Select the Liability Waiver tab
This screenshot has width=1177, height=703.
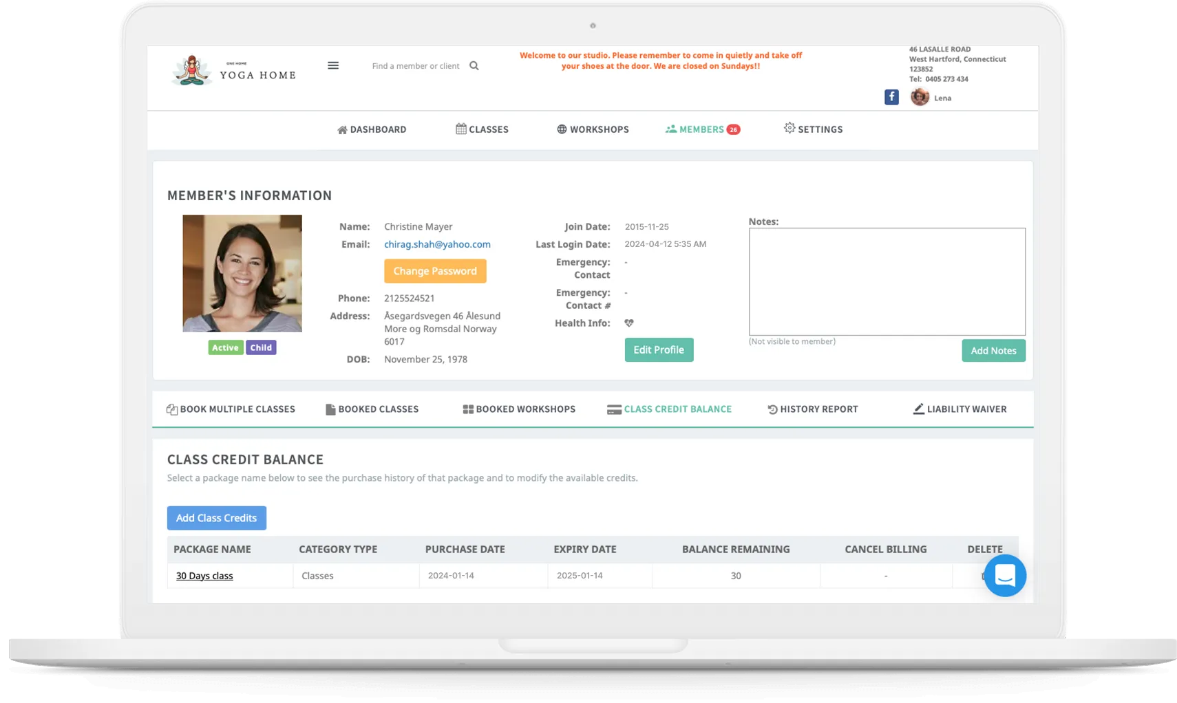click(x=959, y=409)
